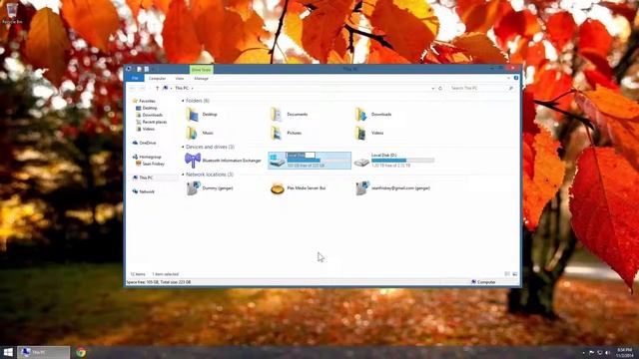Refresh the This PC view
Image resolution: width=639 pixels, height=359 pixels.
click(440, 88)
